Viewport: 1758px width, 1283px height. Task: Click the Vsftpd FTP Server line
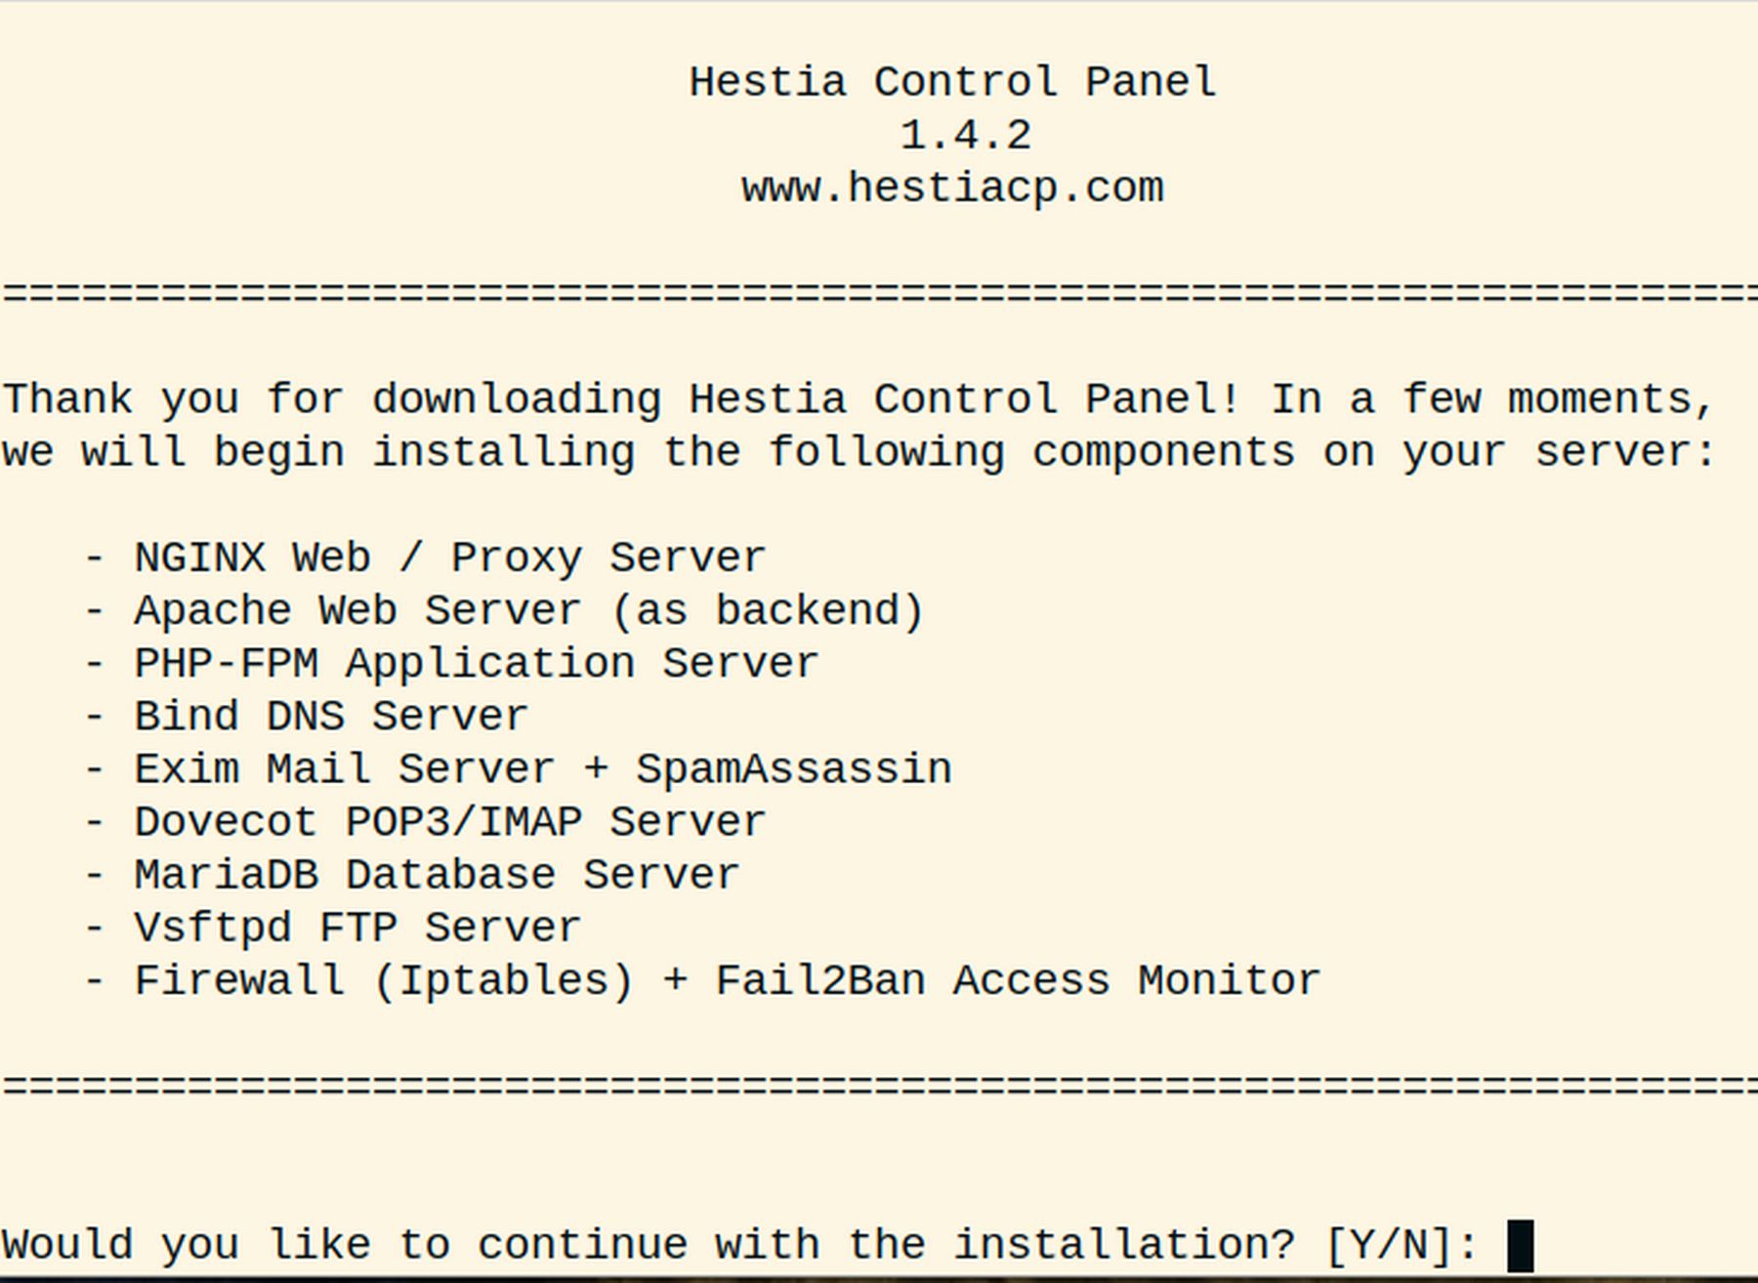click(333, 928)
